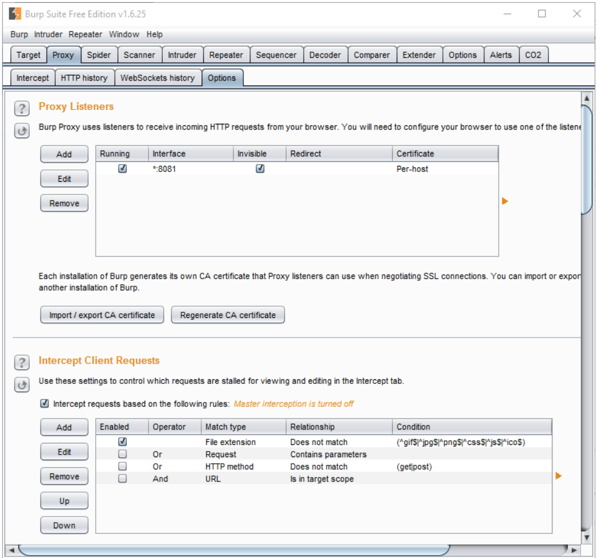Switch to the Extender tab

click(419, 55)
